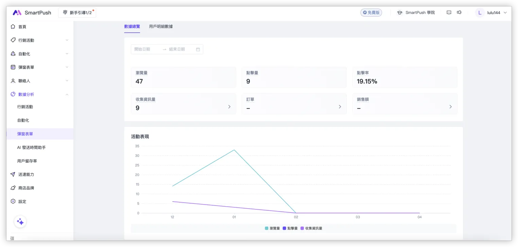Viewport: 518px width, 247px height.
Task: Toggle 點擊量 series in chart legend
Action: click(x=290, y=228)
